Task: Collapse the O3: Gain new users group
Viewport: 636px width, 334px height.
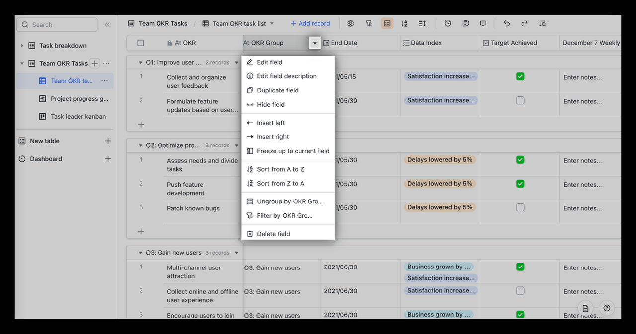Action: 140,253
